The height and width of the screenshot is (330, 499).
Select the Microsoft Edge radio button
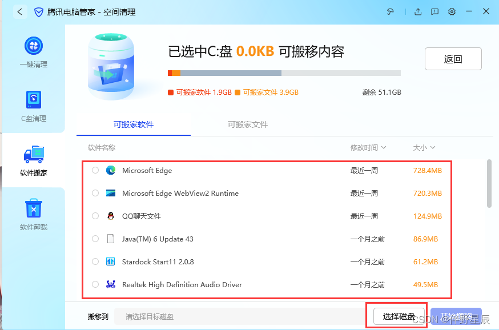pos(95,170)
